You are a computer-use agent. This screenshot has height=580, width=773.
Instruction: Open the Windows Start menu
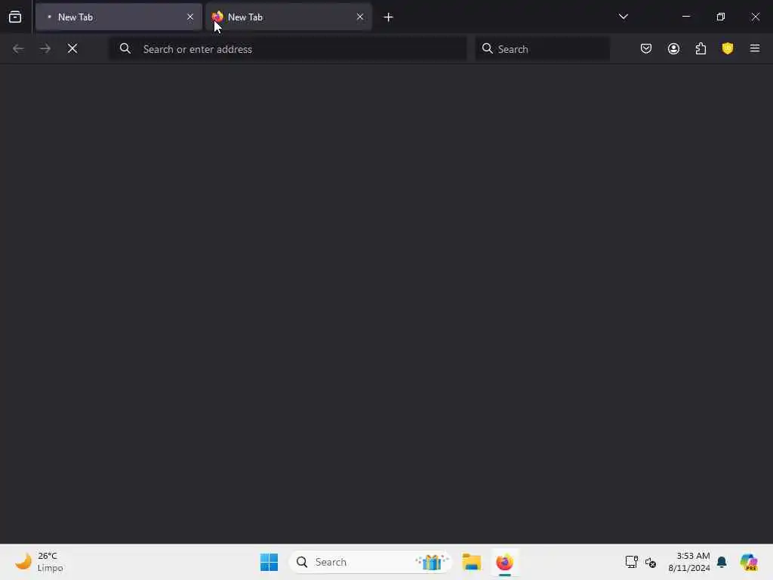point(269,562)
